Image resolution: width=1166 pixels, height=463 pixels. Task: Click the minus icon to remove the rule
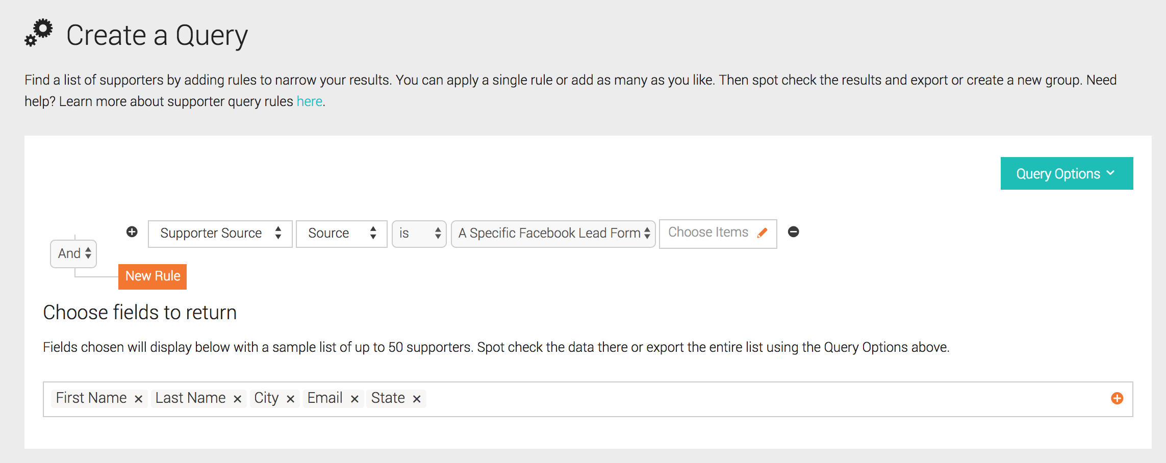(x=794, y=232)
